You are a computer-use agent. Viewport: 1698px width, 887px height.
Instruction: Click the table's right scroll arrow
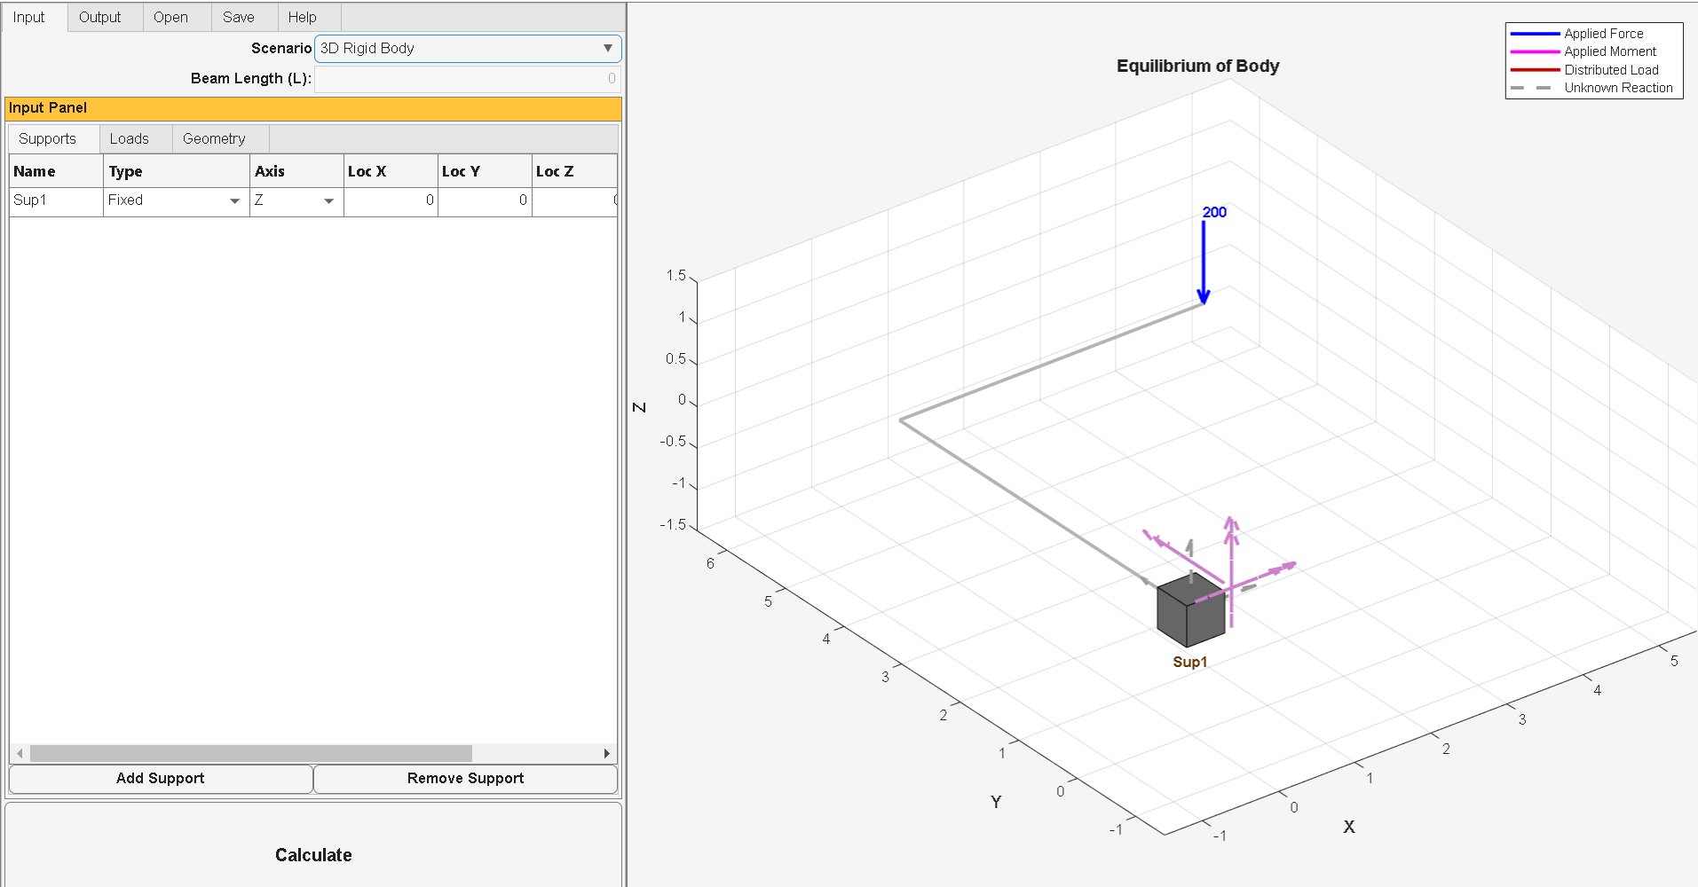click(607, 754)
